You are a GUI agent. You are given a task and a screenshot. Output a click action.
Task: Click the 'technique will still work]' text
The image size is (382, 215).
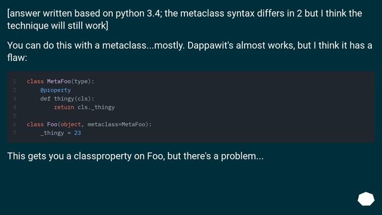(x=58, y=26)
